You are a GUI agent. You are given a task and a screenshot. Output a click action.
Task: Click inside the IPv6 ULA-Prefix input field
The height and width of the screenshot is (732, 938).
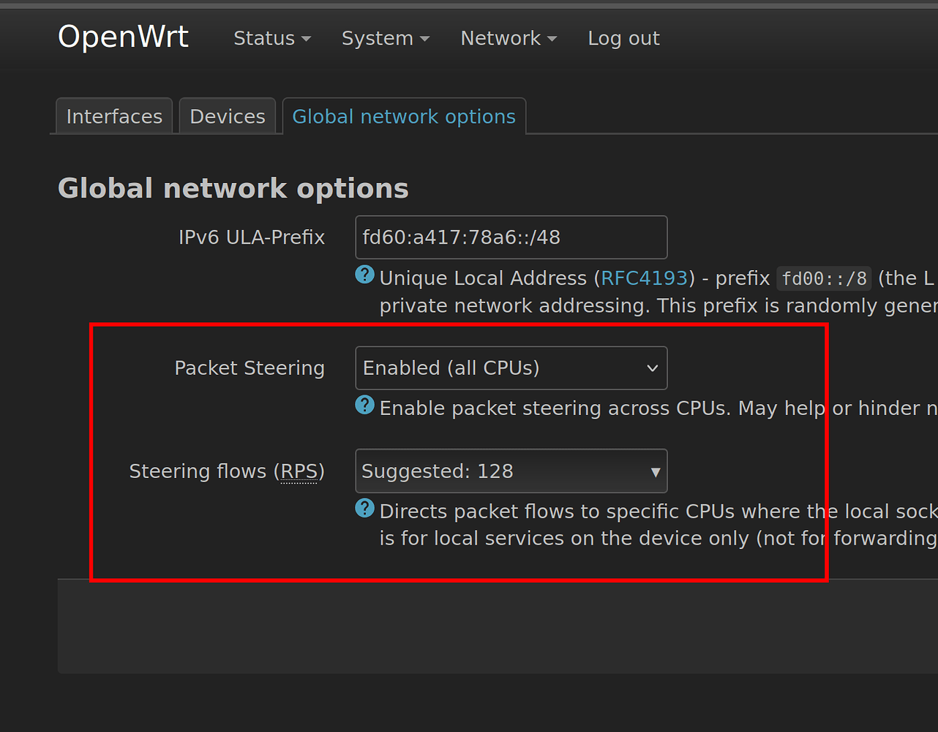pyautogui.click(x=511, y=237)
